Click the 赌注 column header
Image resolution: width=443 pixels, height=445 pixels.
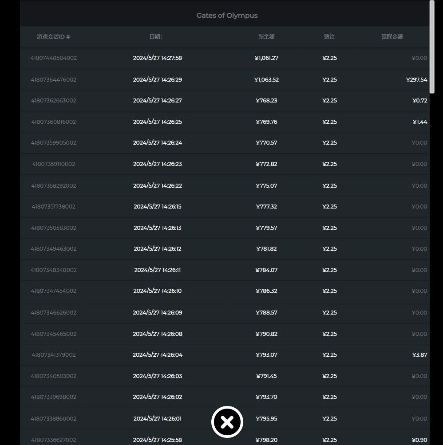tap(329, 37)
